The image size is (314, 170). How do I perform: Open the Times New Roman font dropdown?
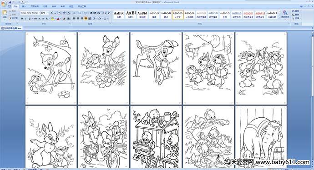[x=30, y=13]
